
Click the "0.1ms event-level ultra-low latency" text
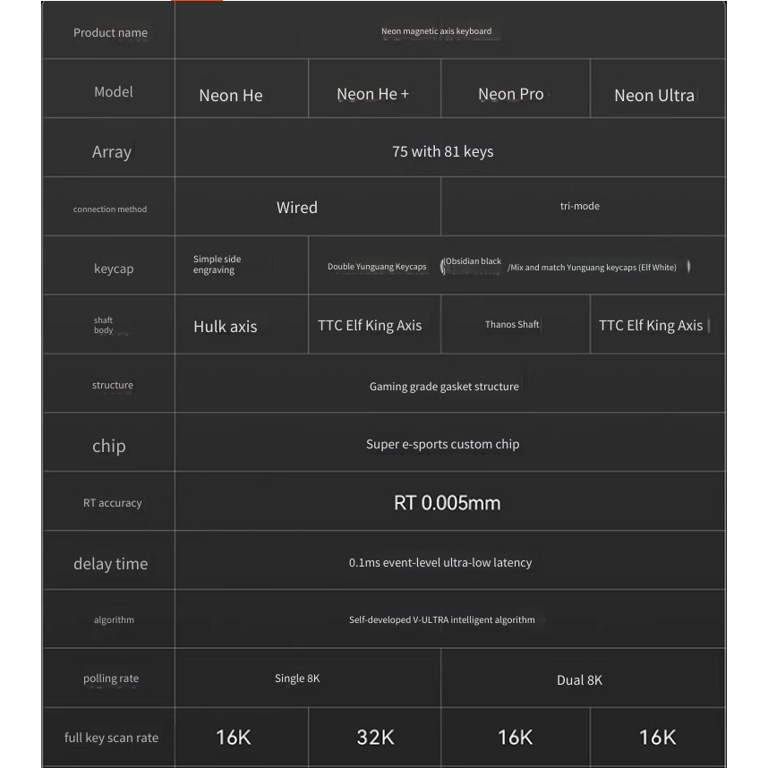point(440,563)
